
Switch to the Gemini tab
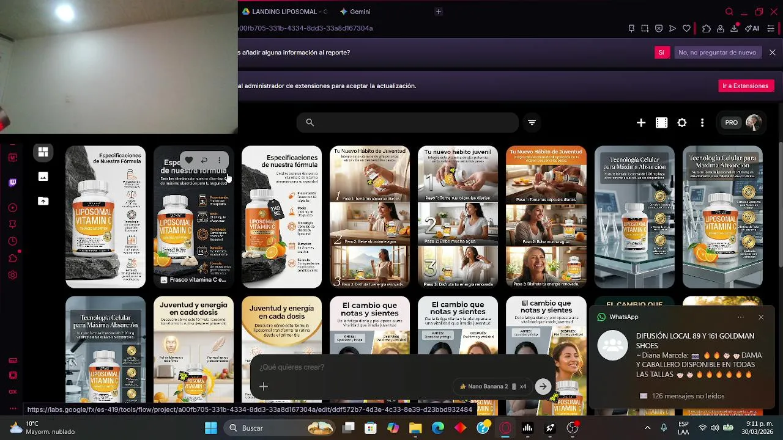pos(355,12)
